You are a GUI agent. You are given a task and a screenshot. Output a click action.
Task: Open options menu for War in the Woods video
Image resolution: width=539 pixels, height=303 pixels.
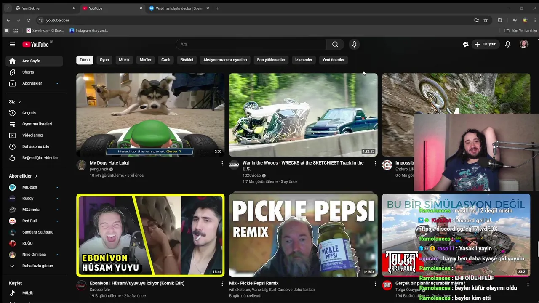click(x=375, y=163)
